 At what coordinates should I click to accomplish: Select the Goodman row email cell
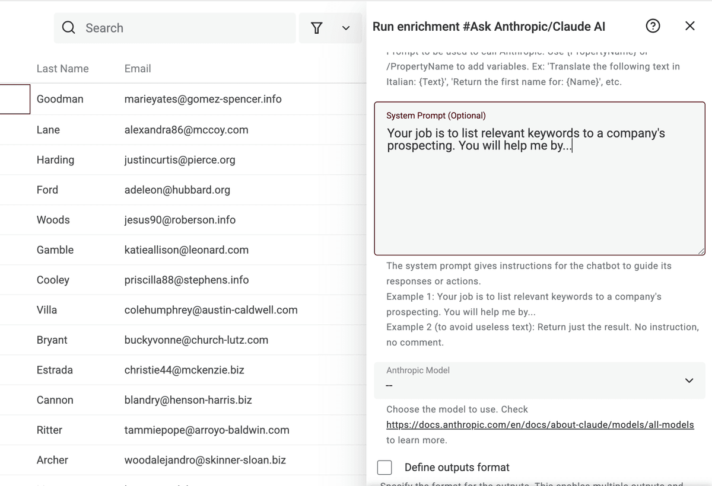coord(203,99)
